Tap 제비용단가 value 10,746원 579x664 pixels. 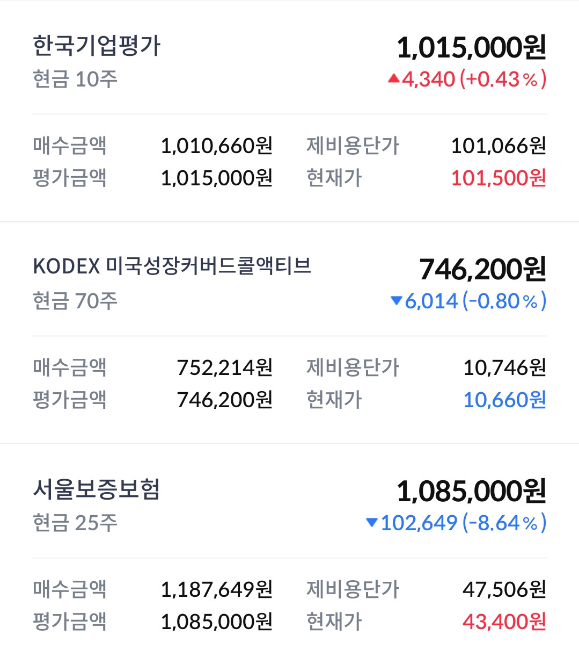coord(504,367)
